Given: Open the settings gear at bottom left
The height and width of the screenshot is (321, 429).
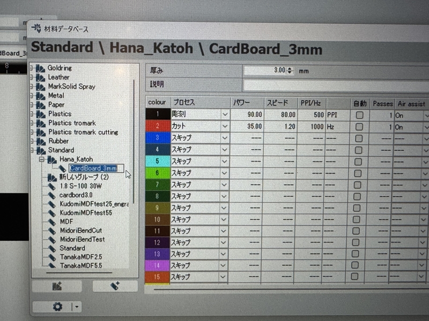Looking at the screenshot, I should click(57, 307).
